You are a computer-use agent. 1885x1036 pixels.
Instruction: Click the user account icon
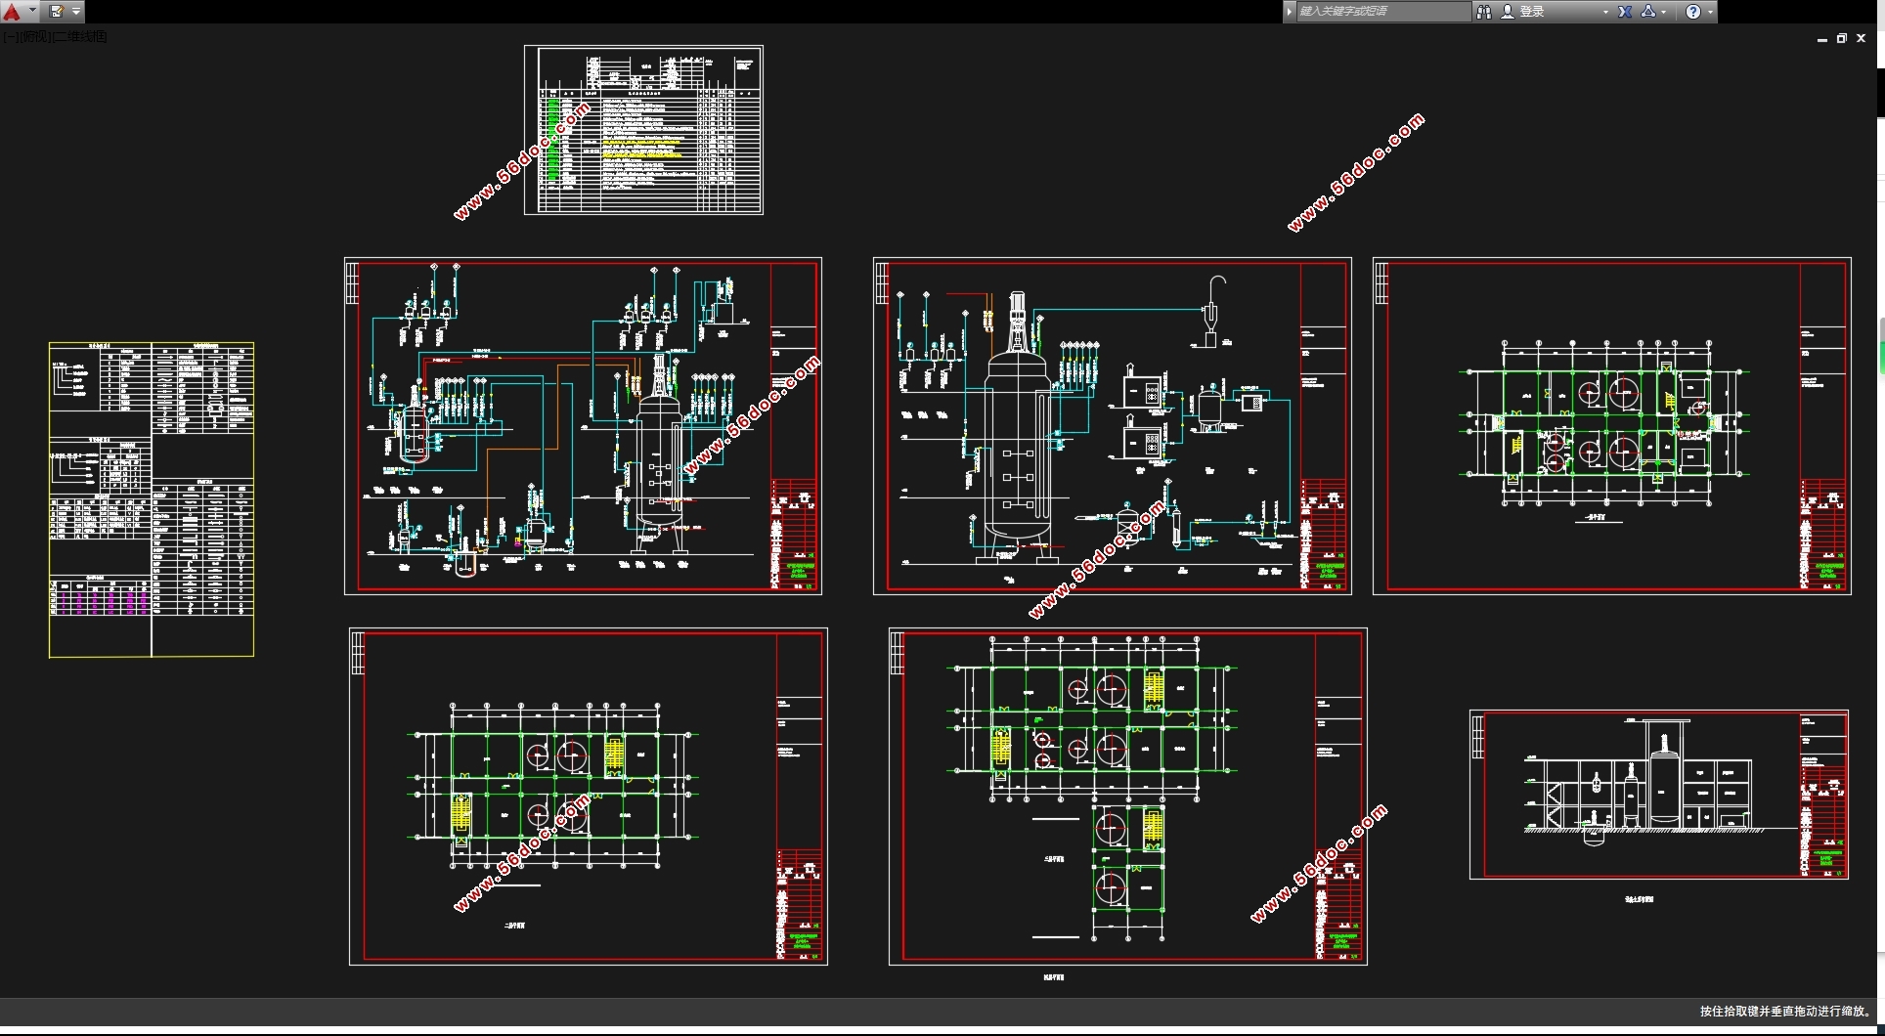[1508, 12]
